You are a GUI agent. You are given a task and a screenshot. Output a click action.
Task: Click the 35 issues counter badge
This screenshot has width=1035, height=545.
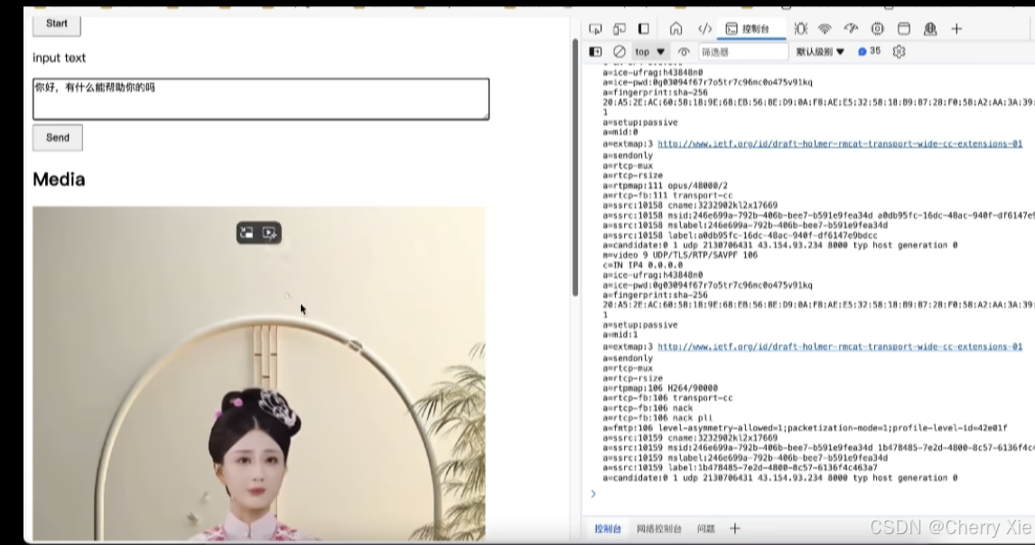coord(870,51)
